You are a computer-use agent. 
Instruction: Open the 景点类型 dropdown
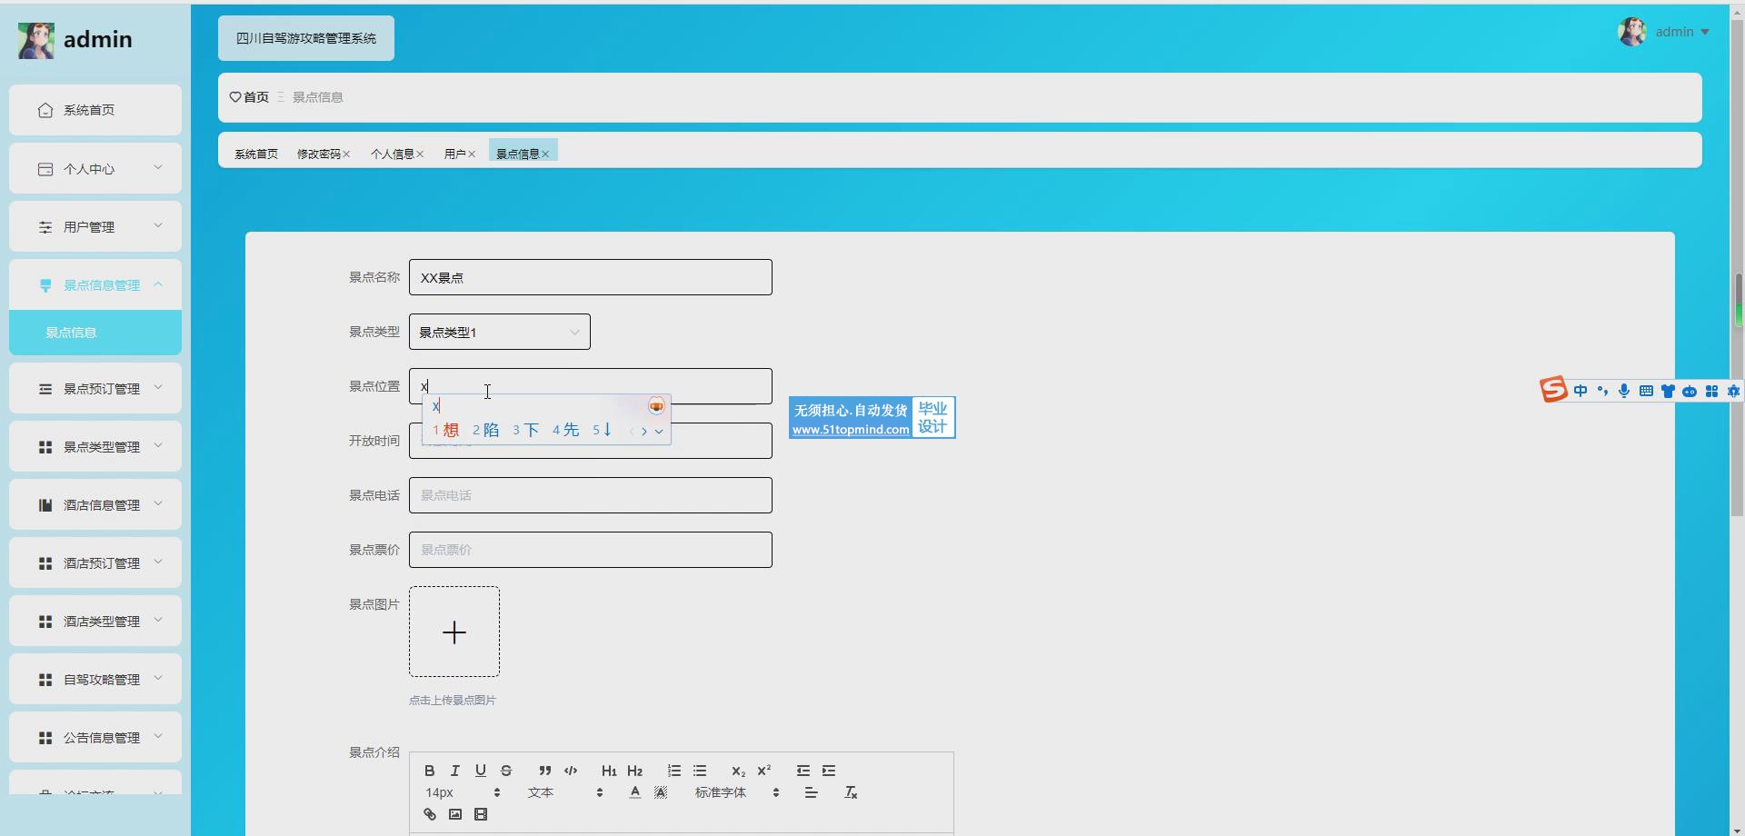click(499, 332)
